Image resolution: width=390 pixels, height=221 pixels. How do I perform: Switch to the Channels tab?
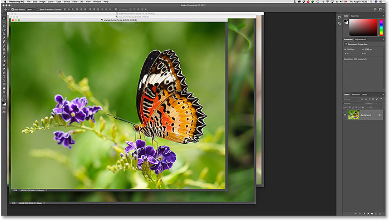(x=356, y=94)
